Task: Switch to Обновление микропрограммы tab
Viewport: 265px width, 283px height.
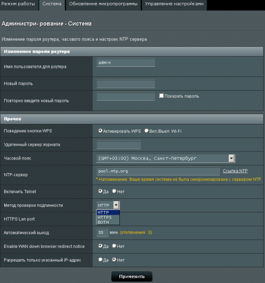Action: pyautogui.click(x=103, y=4)
